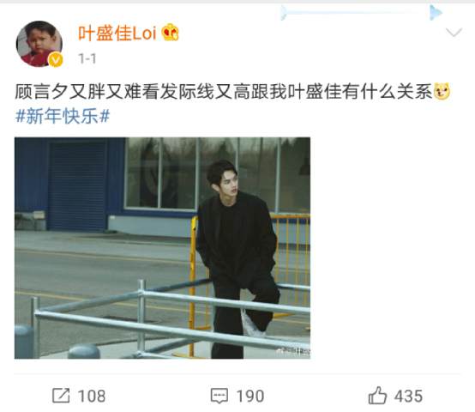Click the post text starting with 顾言夕
Viewport: 475px width, 412px height.
click(224, 91)
